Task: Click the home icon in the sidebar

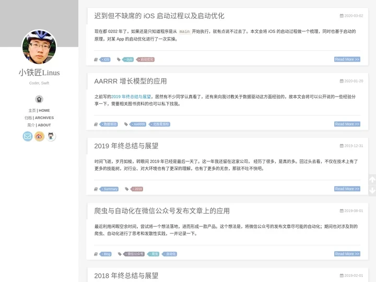Action: [x=39, y=99]
